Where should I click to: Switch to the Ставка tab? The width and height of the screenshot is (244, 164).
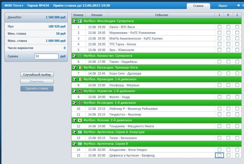tap(198, 6)
